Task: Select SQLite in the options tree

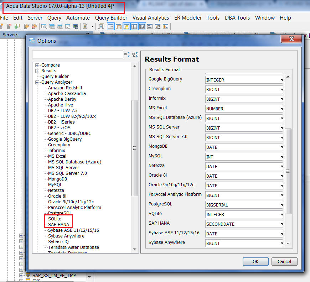Action: coord(55,219)
